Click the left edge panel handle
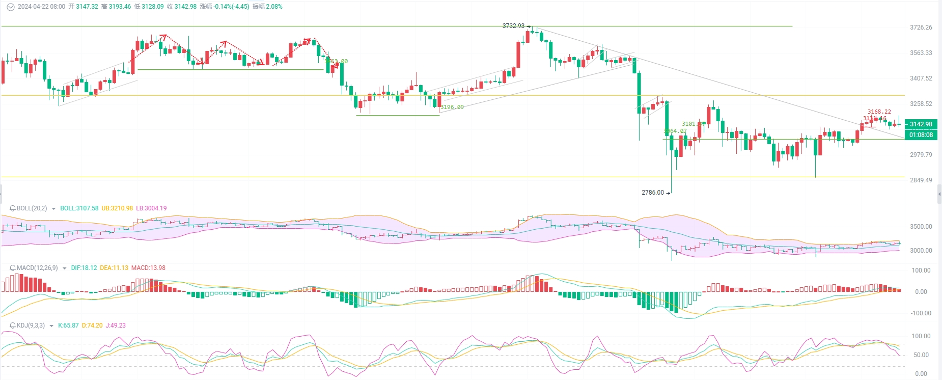The image size is (942, 380). 1,194
